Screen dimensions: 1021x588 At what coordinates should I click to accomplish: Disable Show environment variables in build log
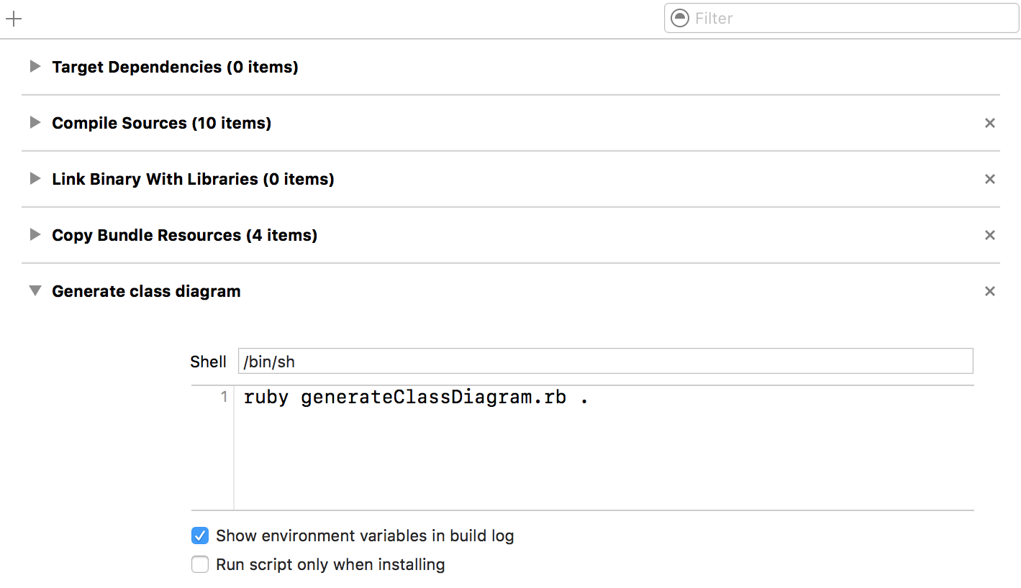[x=200, y=536]
